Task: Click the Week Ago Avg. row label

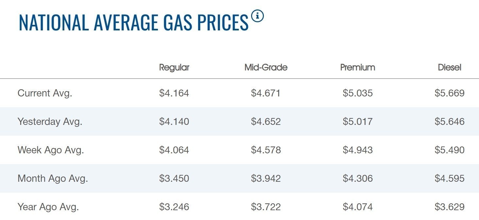Action: tap(51, 150)
